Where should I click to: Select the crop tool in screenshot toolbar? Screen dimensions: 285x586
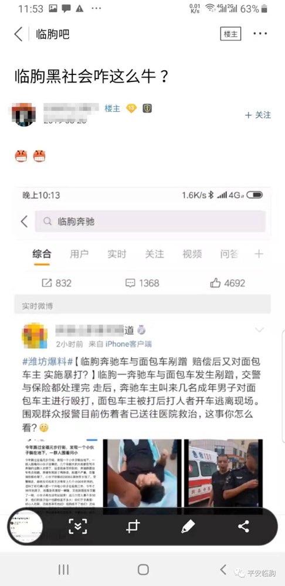[x=133, y=526]
